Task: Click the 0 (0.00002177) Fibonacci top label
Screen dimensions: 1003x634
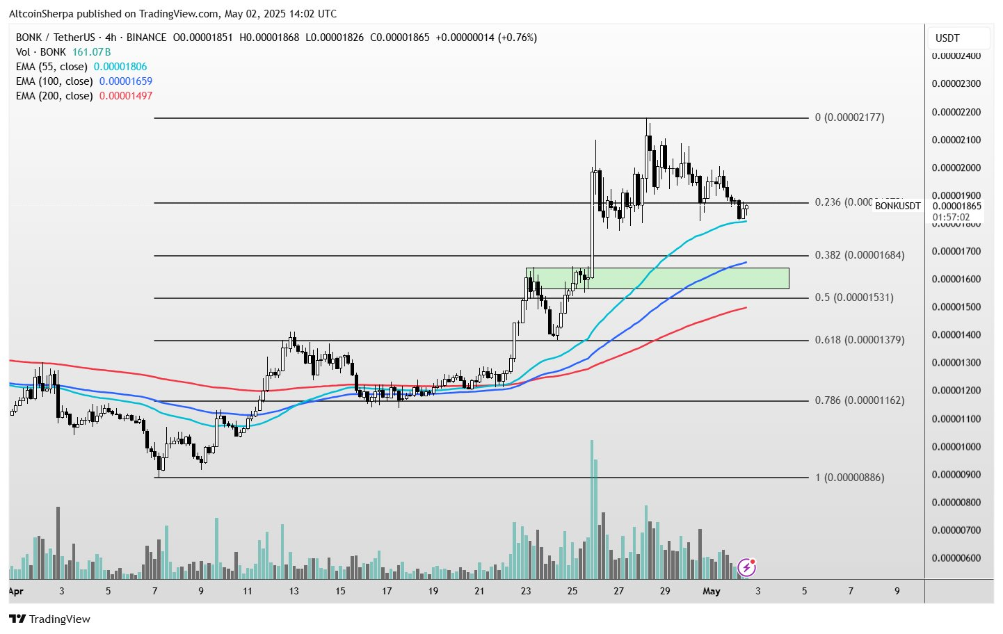Action: coord(850,117)
